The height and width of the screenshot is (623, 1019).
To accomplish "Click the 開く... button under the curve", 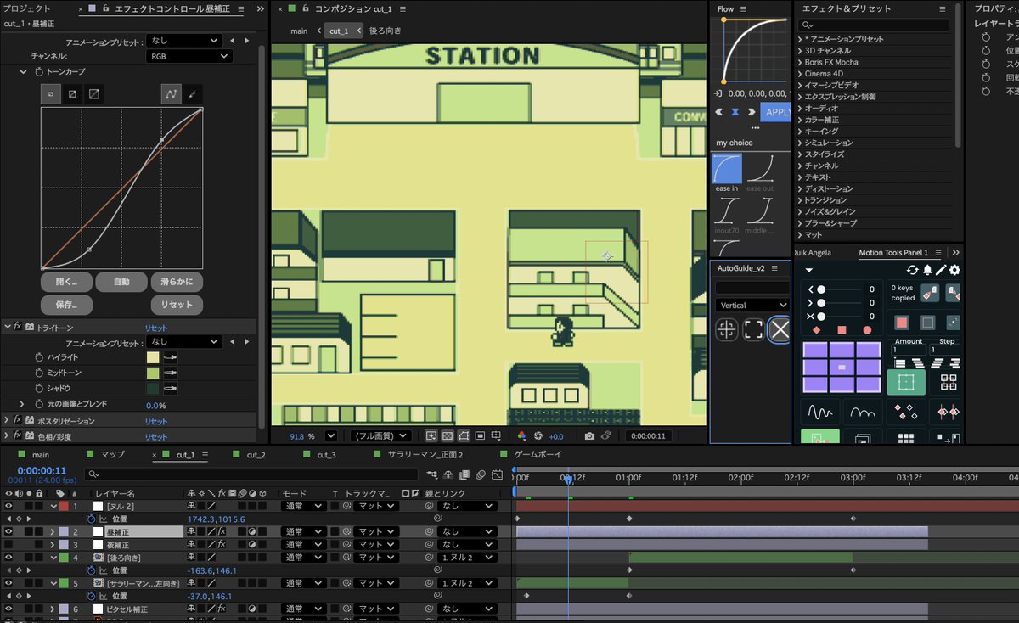I will point(66,281).
